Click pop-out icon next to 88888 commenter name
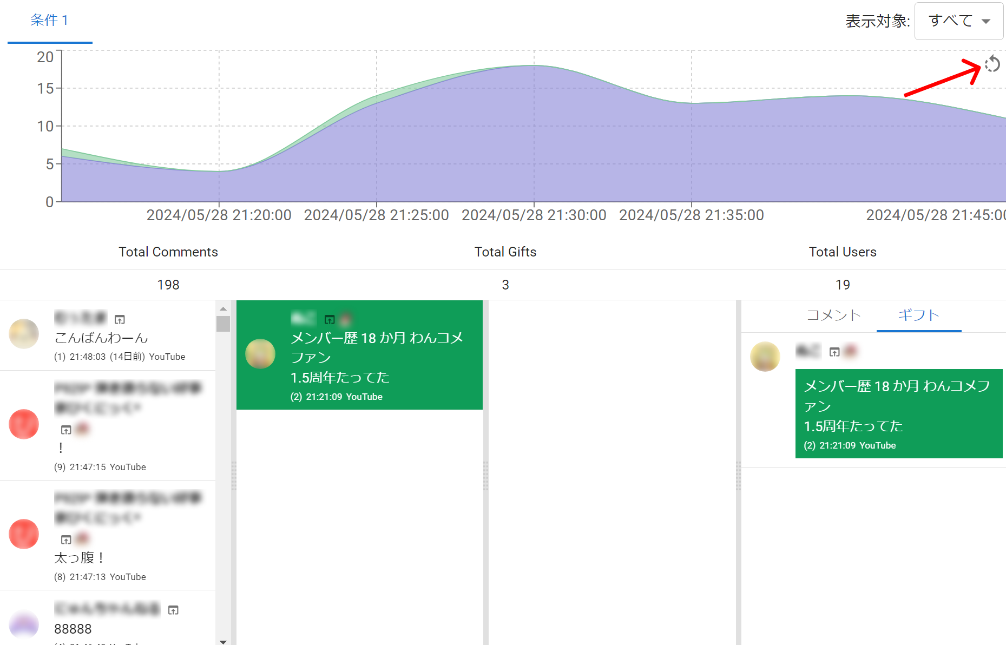 (x=173, y=610)
